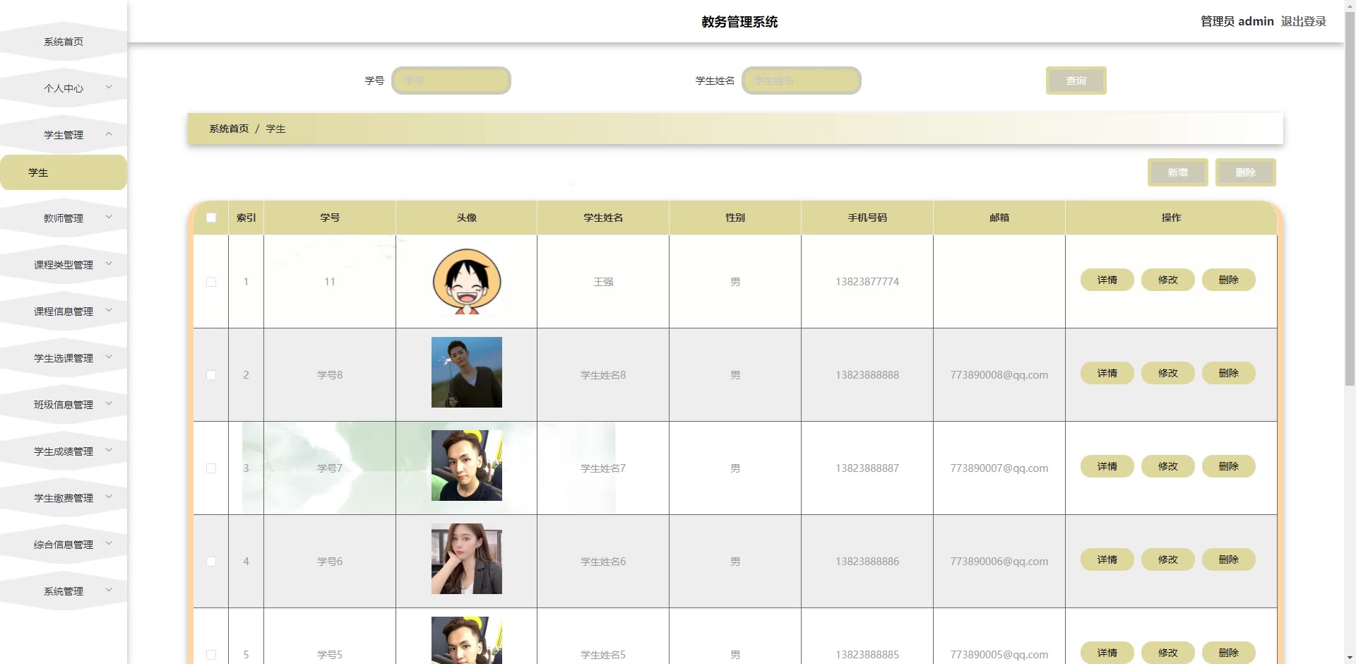Click phone number 13823877774
Image resolution: width=1356 pixels, height=664 pixels.
(x=867, y=282)
